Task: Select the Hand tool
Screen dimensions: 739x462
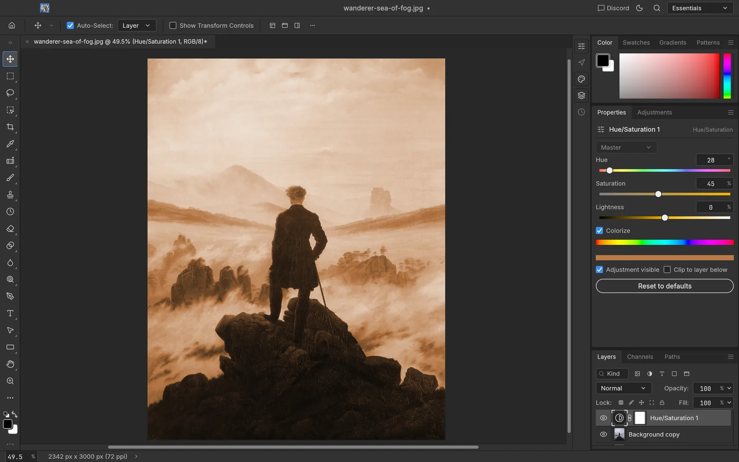Action: (10, 364)
